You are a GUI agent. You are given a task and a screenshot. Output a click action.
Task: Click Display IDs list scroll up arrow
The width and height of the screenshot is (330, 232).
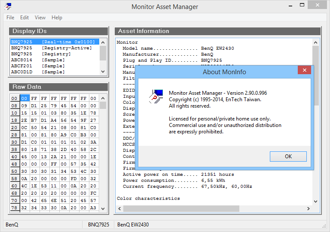click(103, 42)
